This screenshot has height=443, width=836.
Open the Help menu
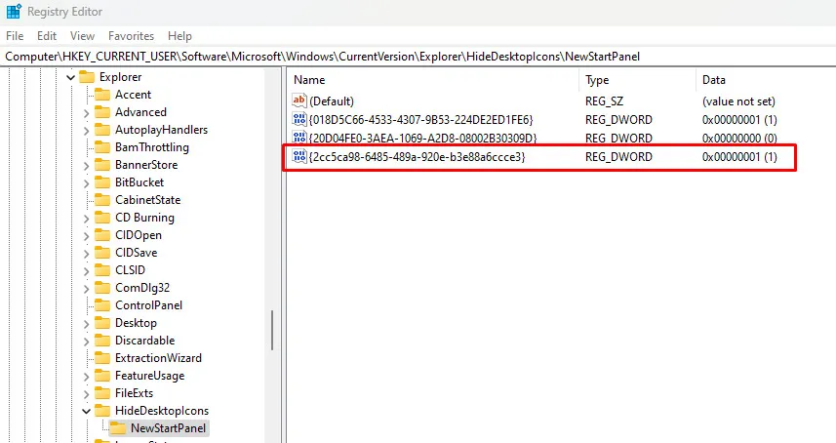179,36
